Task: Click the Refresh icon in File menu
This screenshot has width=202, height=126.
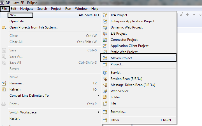Action: click(4, 89)
